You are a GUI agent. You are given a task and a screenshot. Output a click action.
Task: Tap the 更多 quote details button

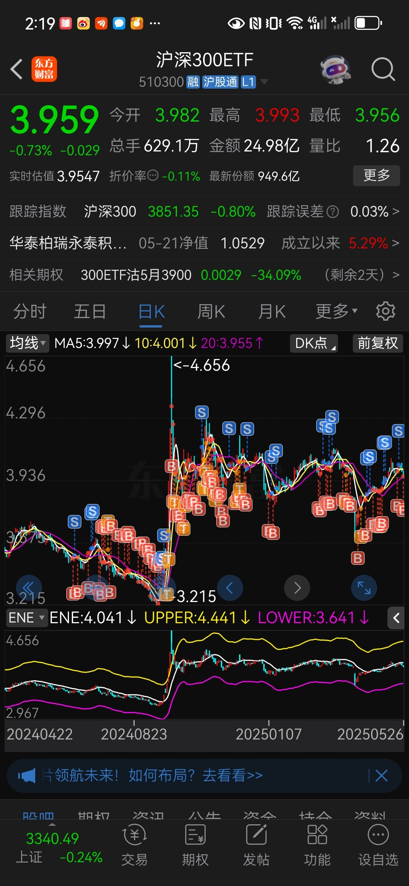pyautogui.click(x=376, y=175)
